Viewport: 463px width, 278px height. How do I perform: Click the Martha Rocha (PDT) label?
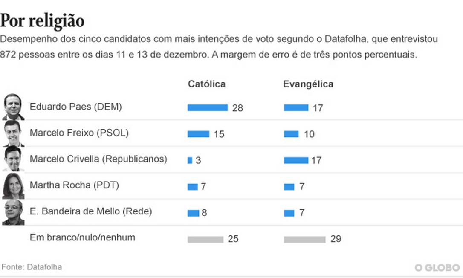coord(74,185)
